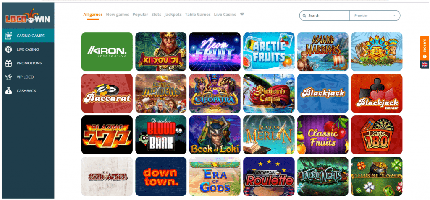Select the Jackpots tab
The image size is (430, 200).
tap(173, 15)
